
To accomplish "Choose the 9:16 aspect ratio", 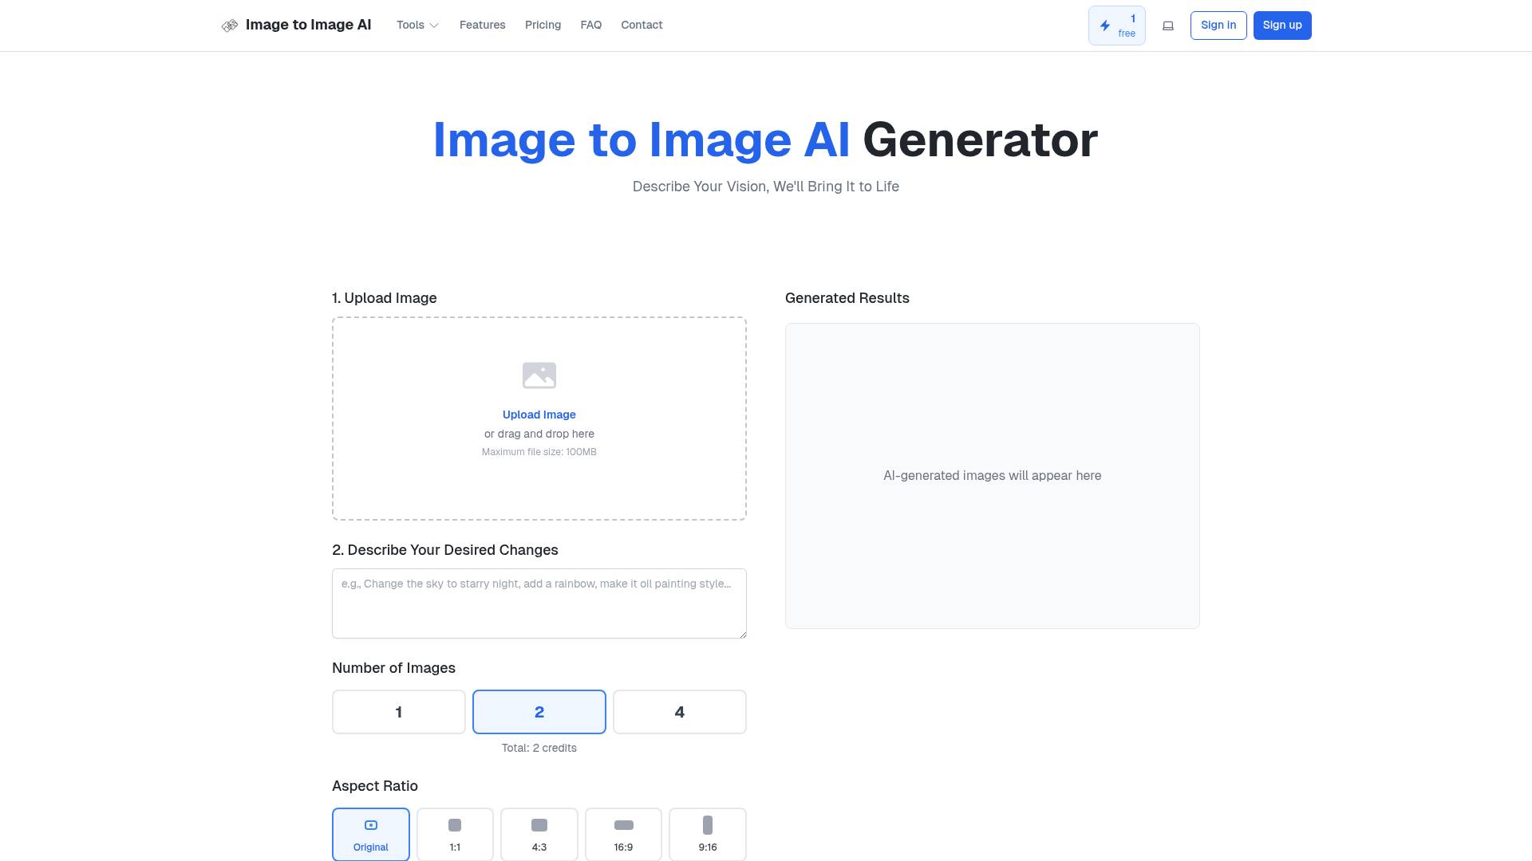I will point(708,834).
